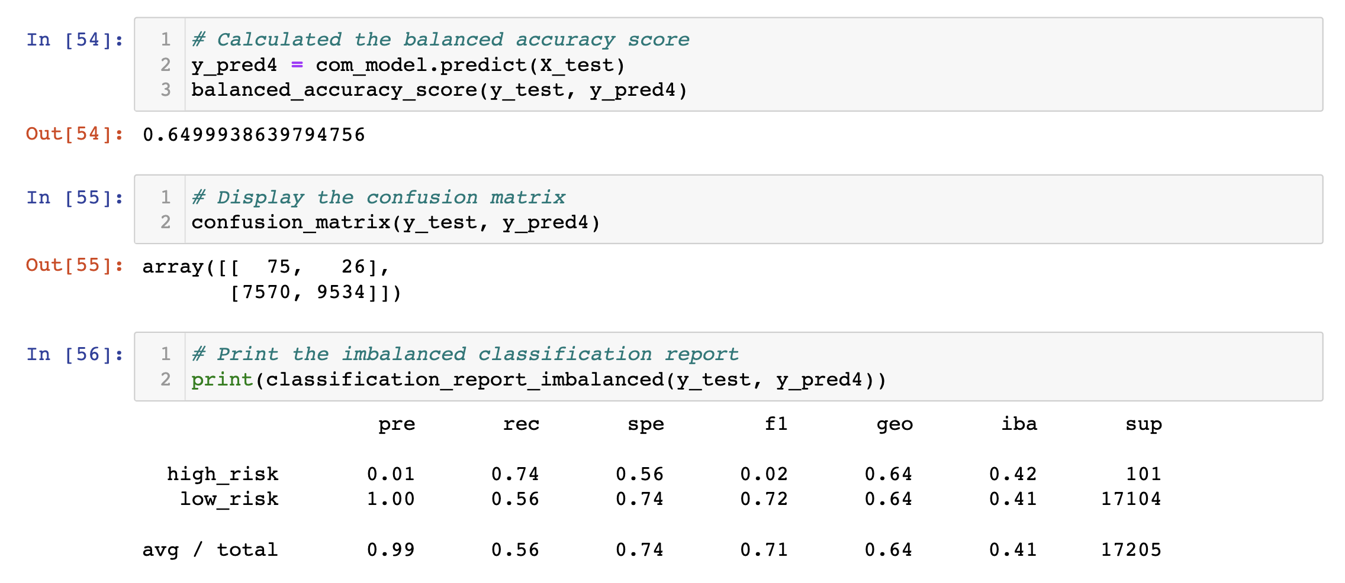
Task: Click the comment '# Print the imbalanced classification report'
Action: pos(465,355)
